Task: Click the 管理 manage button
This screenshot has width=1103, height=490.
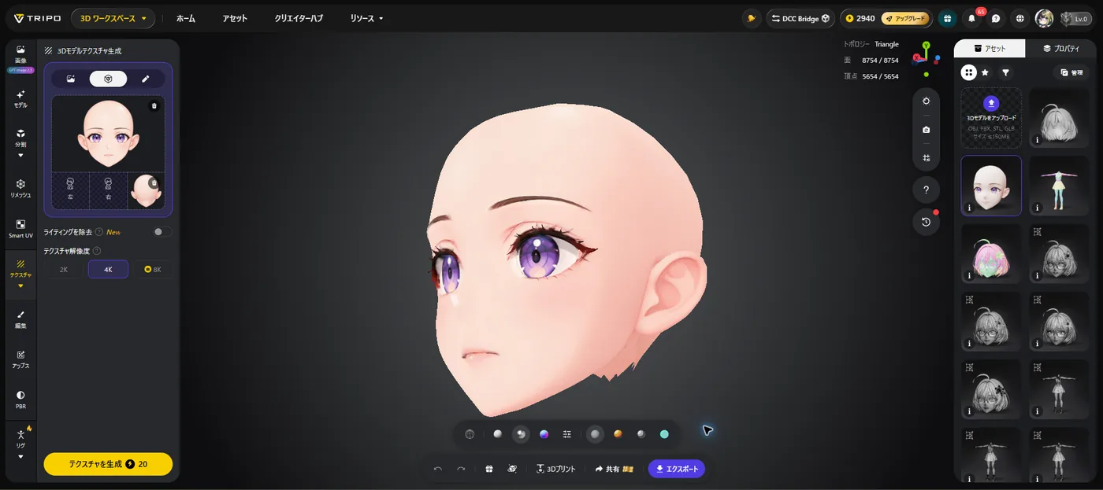Action: point(1072,72)
